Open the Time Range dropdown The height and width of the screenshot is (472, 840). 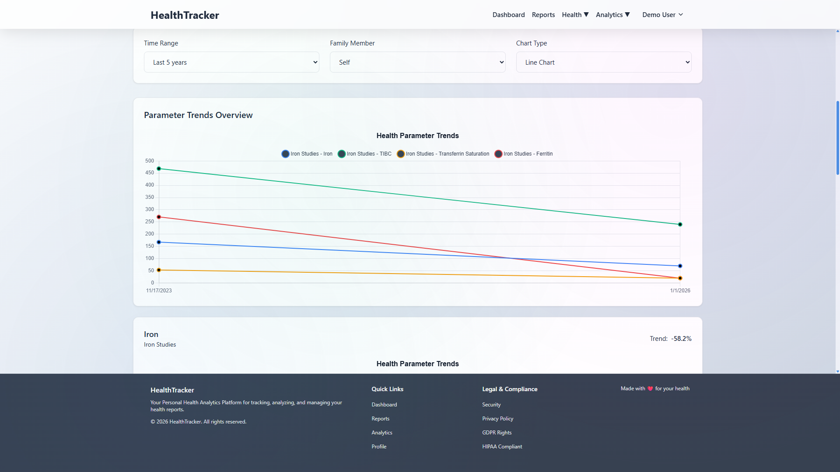click(231, 62)
